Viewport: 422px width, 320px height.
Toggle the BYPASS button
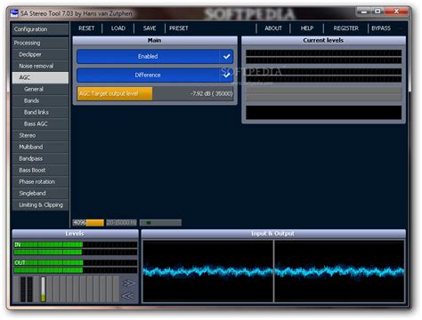tap(381, 28)
